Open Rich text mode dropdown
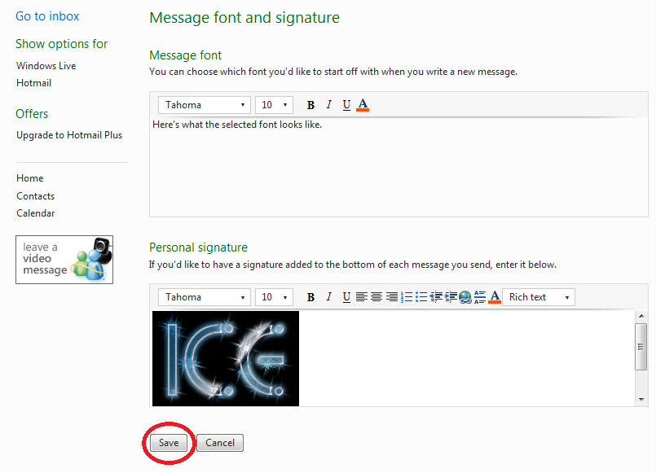The height and width of the screenshot is (473, 656). 539,297
